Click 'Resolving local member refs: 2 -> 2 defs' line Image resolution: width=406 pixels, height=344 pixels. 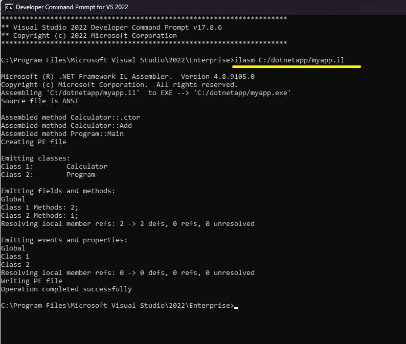128,224
